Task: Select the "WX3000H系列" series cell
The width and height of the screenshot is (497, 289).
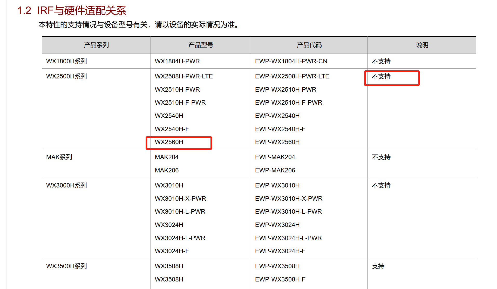Action: pyautogui.click(x=66, y=185)
